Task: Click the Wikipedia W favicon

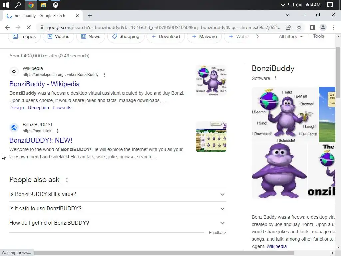Action: (14, 71)
